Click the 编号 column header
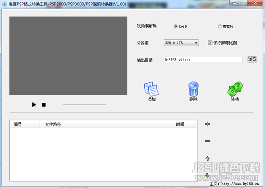The width and height of the screenshot is (265, 188). (24, 124)
